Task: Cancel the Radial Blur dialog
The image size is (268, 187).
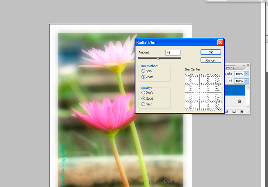Action: coord(211,60)
